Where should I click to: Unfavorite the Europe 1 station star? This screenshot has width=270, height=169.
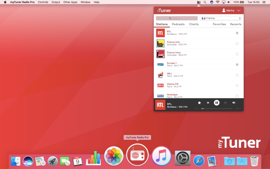[237, 64]
